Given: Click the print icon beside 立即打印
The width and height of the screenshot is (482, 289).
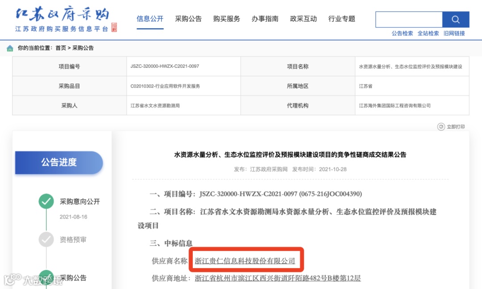Looking at the screenshot, I should [x=441, y=127].
